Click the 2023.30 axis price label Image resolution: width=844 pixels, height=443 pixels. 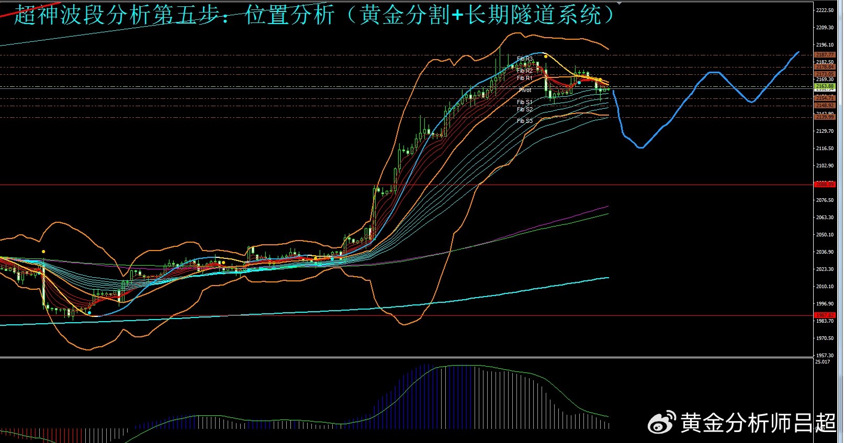[825, 269]
